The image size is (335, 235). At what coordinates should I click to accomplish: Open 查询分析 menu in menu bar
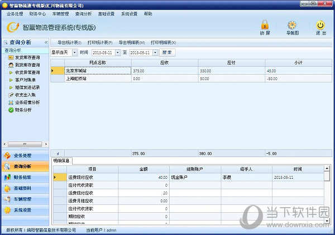click(83, 14)
